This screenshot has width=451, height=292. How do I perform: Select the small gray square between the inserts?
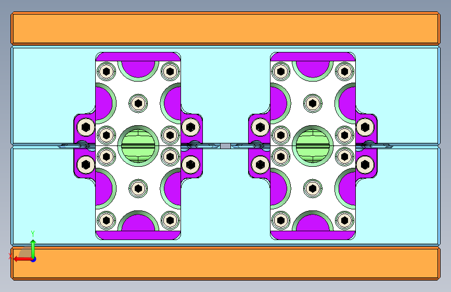(225, 146)
